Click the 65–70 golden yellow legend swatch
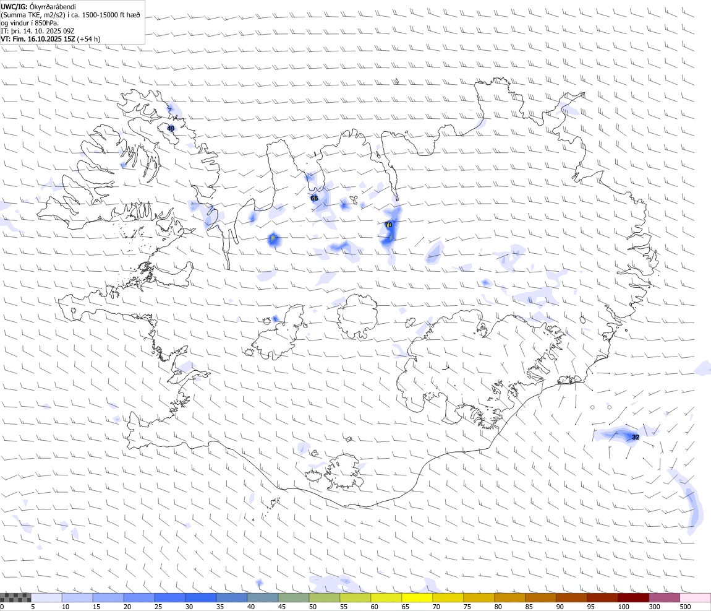 coord(417,597)
